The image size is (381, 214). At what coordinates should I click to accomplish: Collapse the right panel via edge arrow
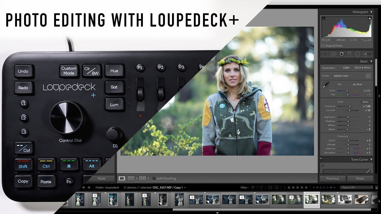point(379,96)
